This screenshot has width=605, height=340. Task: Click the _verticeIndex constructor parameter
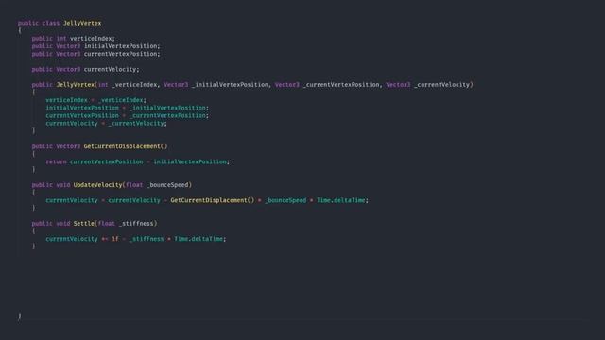coord(134,85)
